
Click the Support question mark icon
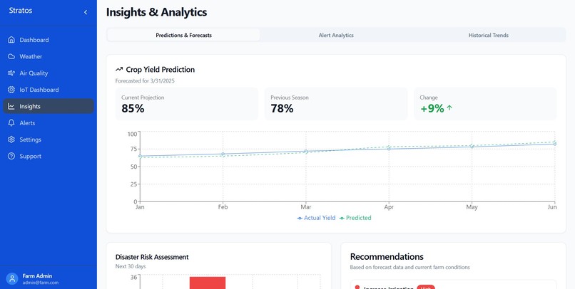click(x=11, y=157)
